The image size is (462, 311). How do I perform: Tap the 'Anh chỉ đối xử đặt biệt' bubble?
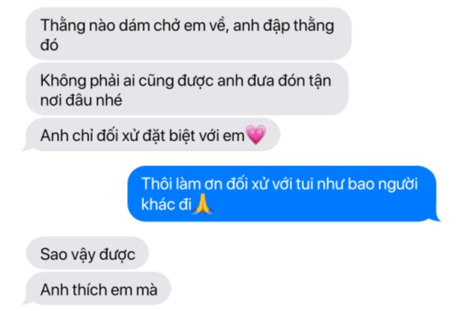click(152, 135)
